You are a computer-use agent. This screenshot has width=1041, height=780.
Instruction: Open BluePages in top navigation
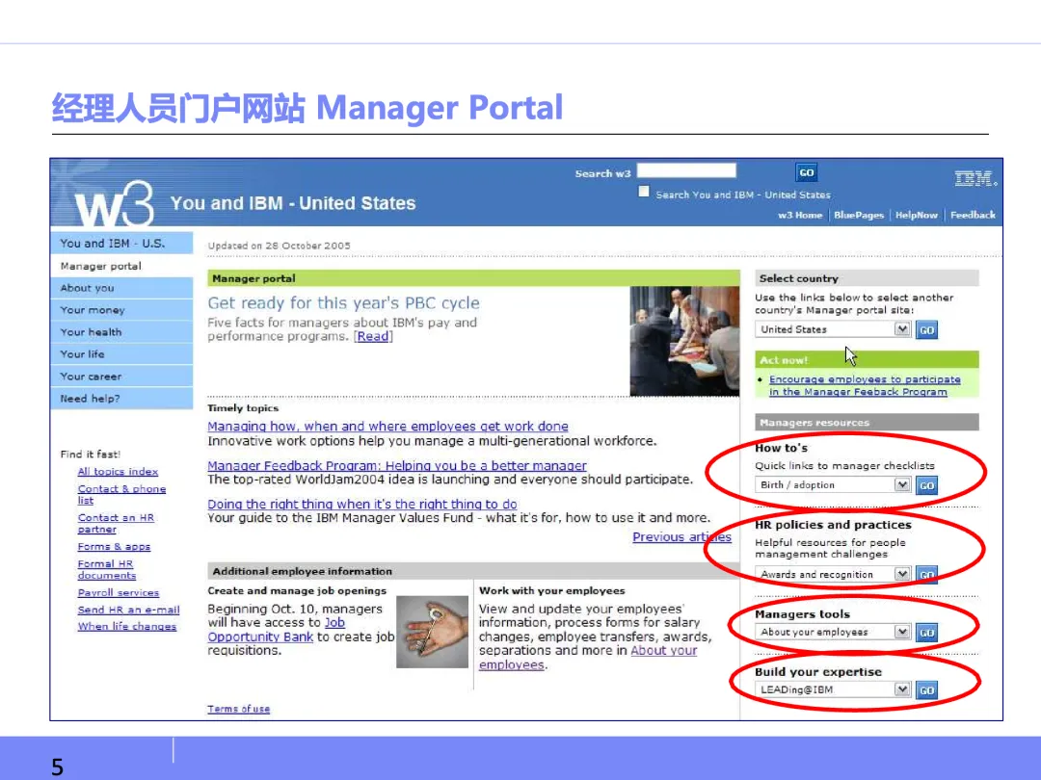point(859,215)
